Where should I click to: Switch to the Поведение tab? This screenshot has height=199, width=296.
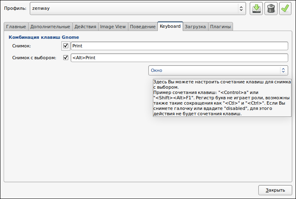[143, 27]
